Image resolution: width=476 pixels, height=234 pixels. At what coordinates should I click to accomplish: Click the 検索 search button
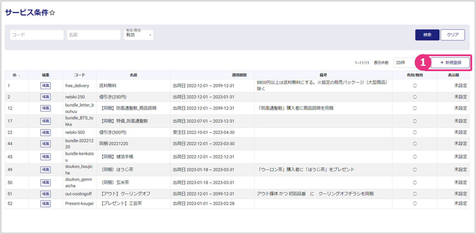pos(427,35)
